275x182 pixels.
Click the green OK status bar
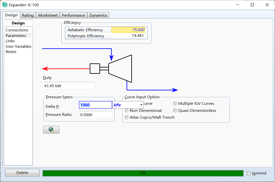[x=143, y=173]
